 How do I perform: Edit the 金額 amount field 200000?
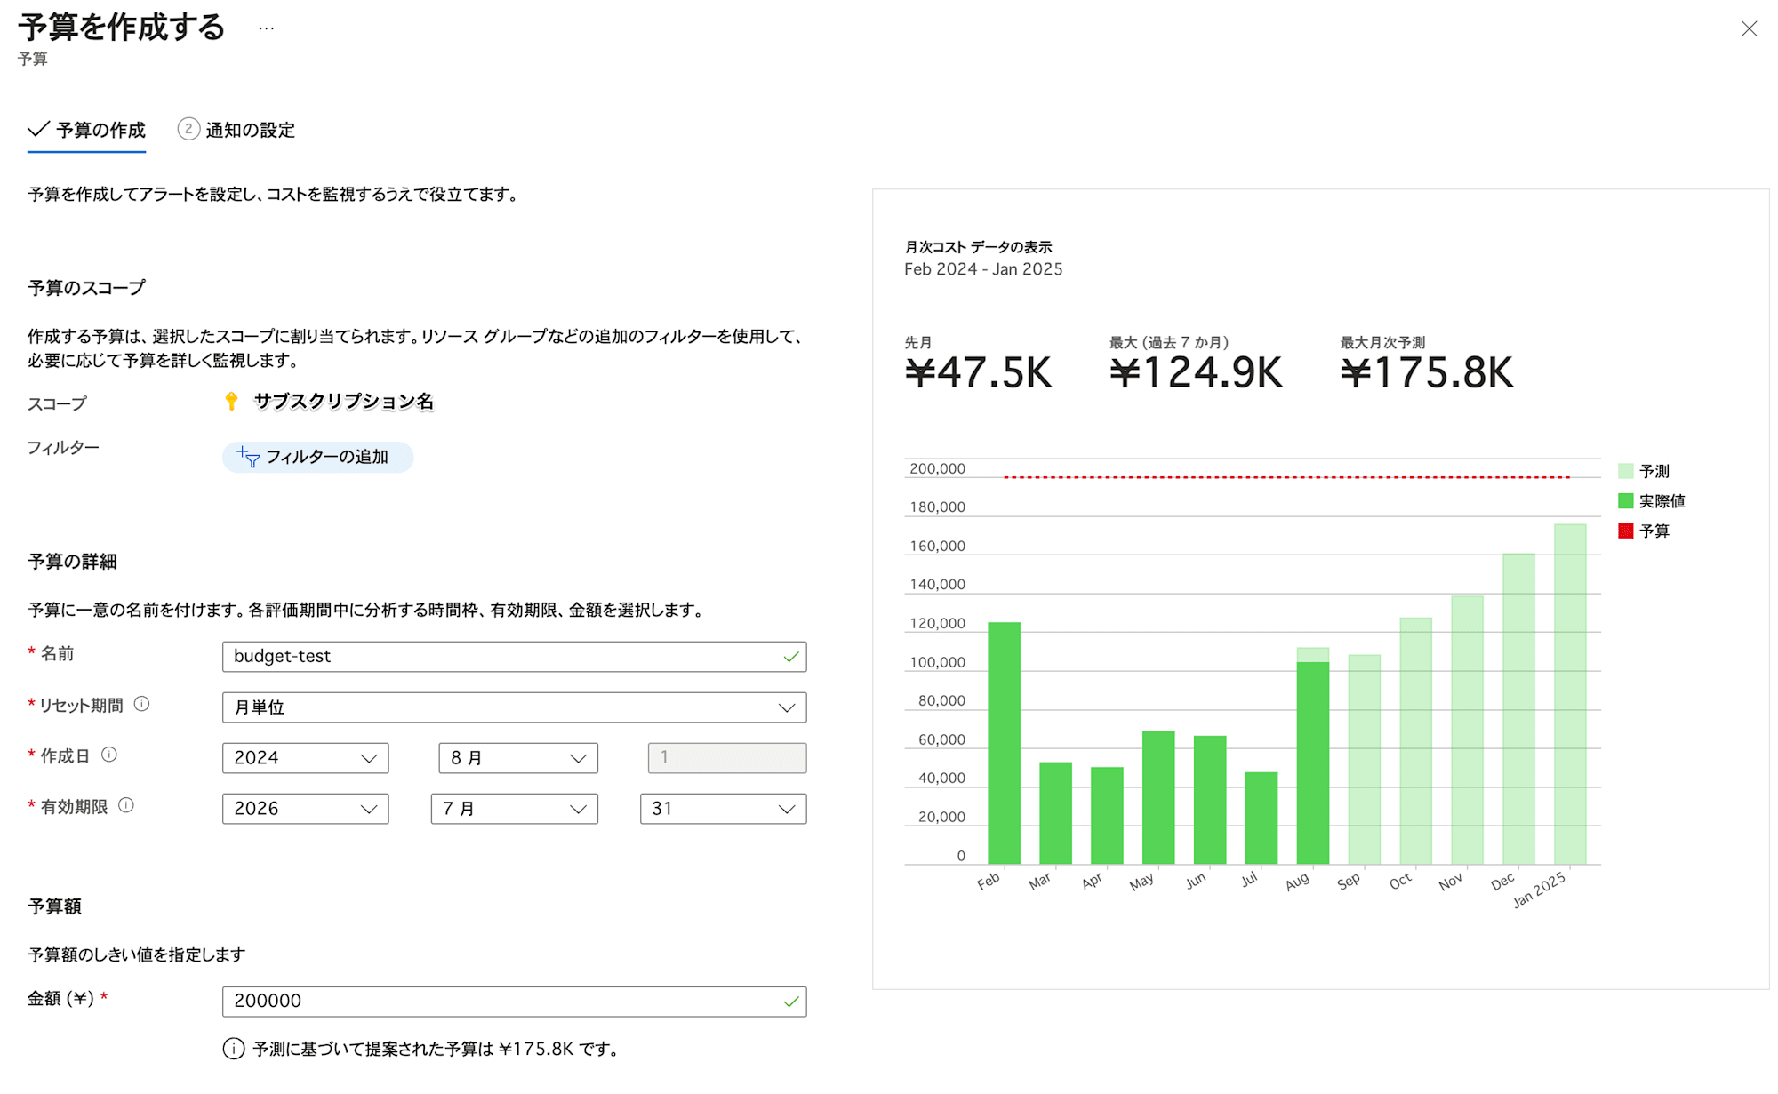(x=514, y=1002)
